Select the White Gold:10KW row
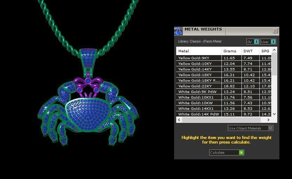This screenshot has height=179, width=292. click(224, 103)
